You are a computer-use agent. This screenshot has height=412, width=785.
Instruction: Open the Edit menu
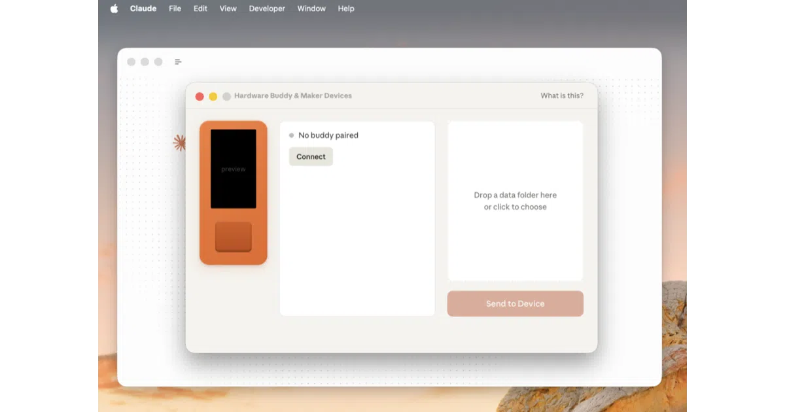(200, 9)
